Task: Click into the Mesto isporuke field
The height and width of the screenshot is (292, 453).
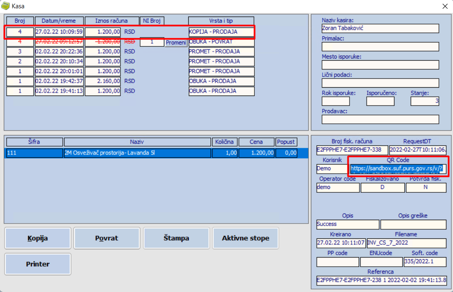Action: tap(380, 65)
